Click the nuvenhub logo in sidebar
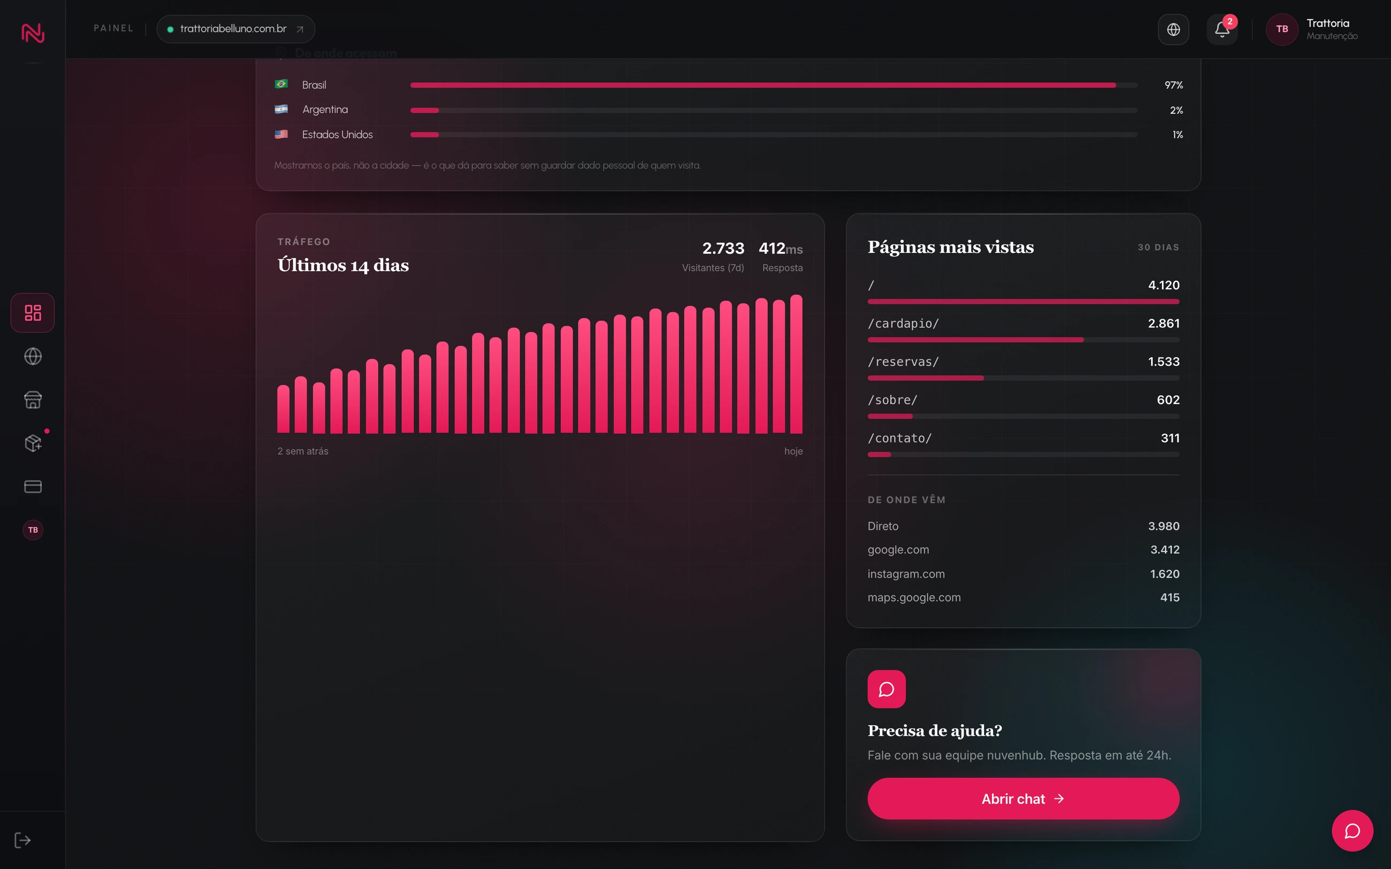Image resolution: width=1391 pixels, height=869 pixels. click(33, 32)
